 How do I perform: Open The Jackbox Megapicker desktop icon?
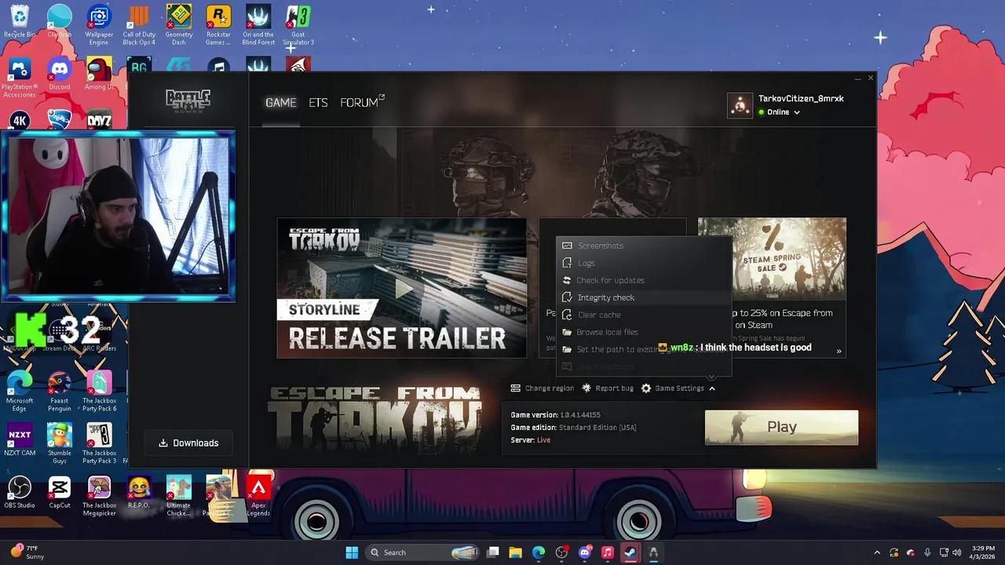99,497
